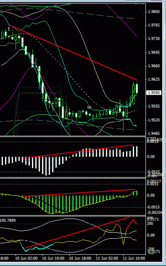The width and height of the screenshot is (166, 266).
Task: Click the 't' text annotation on the chart
Action: pyautogui.click(x=9, y=29)
